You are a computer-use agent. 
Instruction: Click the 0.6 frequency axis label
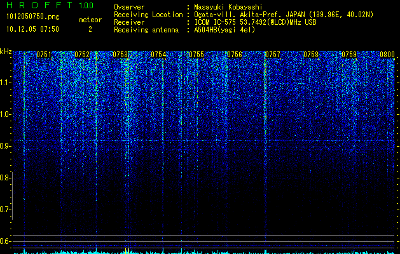(x=5, y=241)
